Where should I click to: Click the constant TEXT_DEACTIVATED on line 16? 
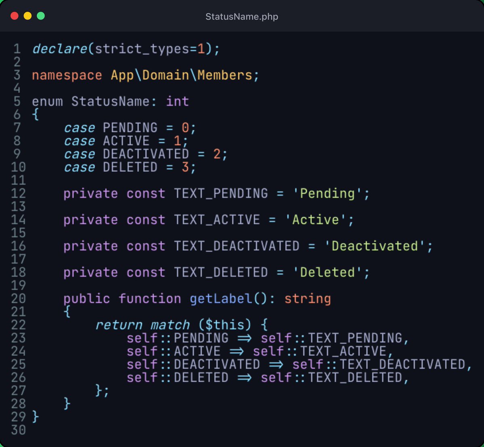[237, 246]
